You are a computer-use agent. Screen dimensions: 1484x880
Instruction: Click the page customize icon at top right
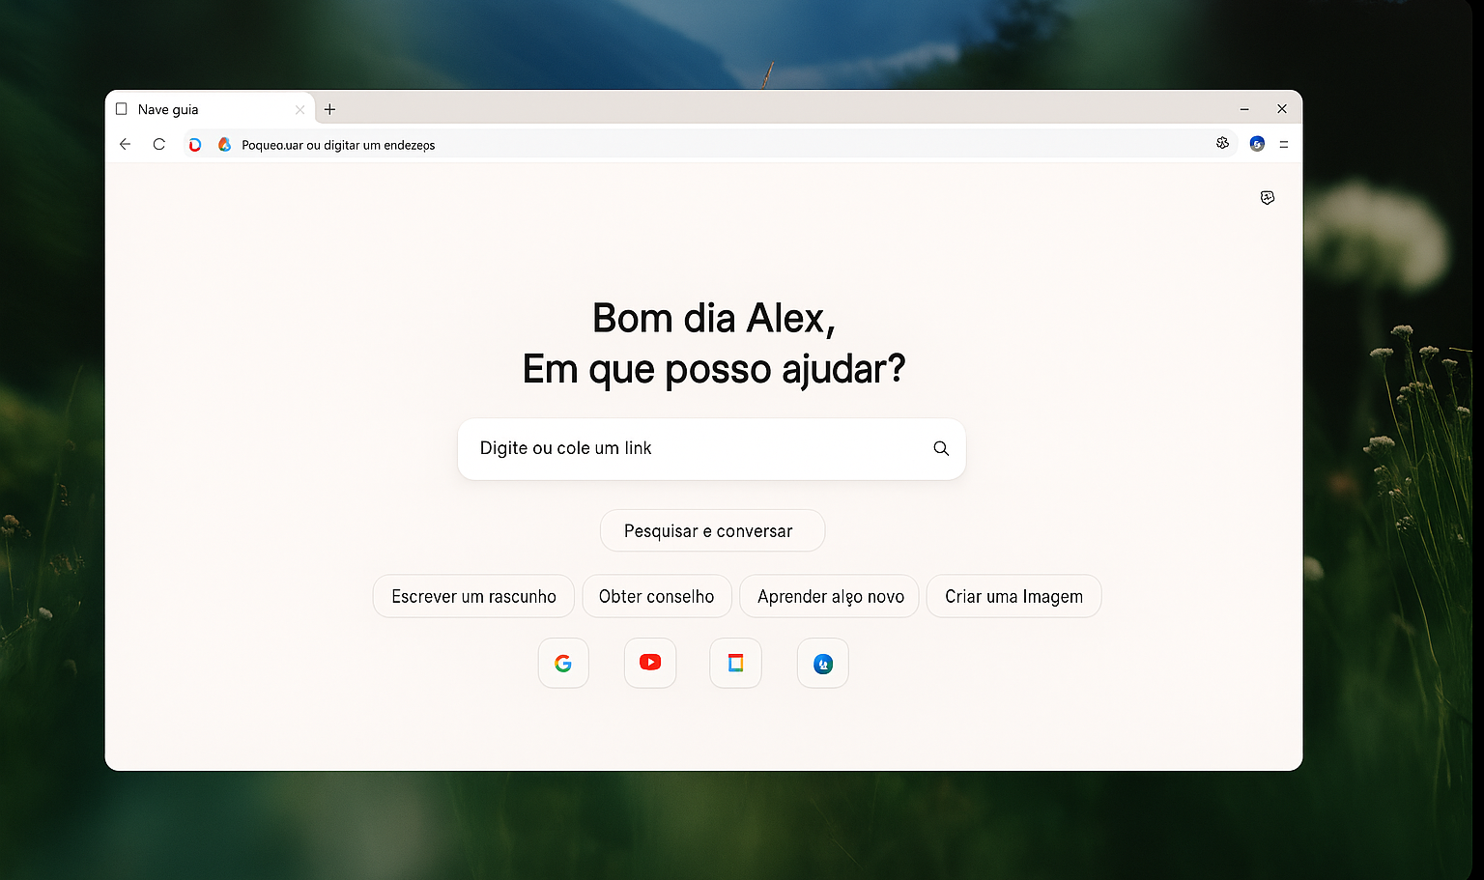pyautogui.click(x=1268, y=197)
